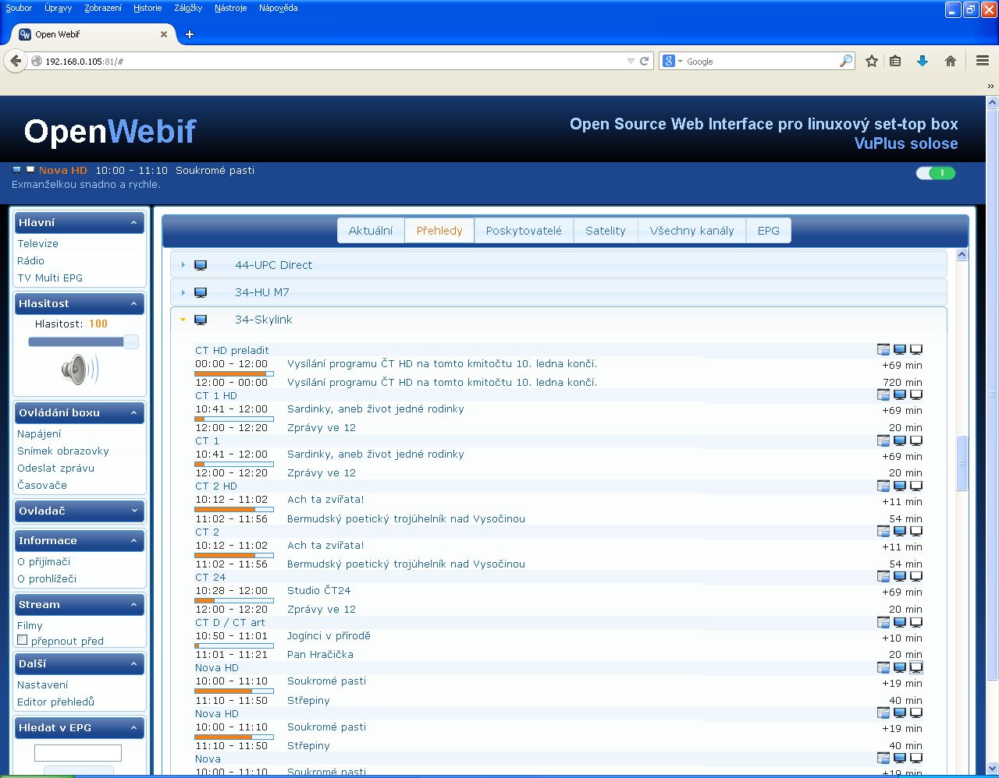Screen dimensions: 999x778
Task: Check the 'přepnout před' checkbox
Action: click(23, 640)
